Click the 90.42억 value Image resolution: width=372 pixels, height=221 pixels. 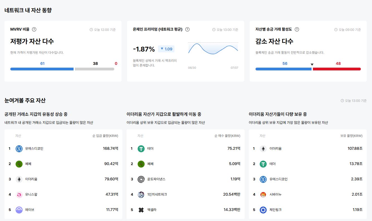[111, 164]
